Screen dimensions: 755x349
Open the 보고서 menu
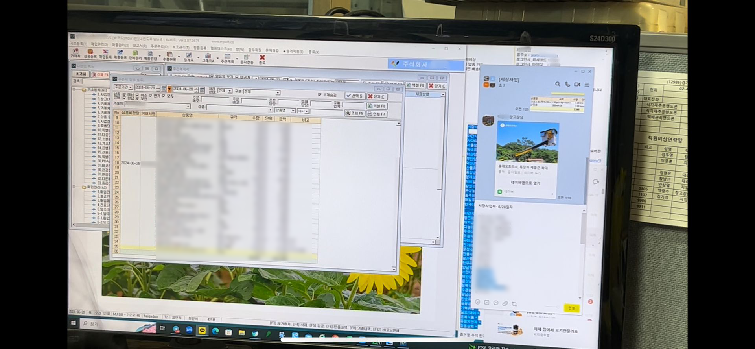pyautogui.click(x=140, y=46)
